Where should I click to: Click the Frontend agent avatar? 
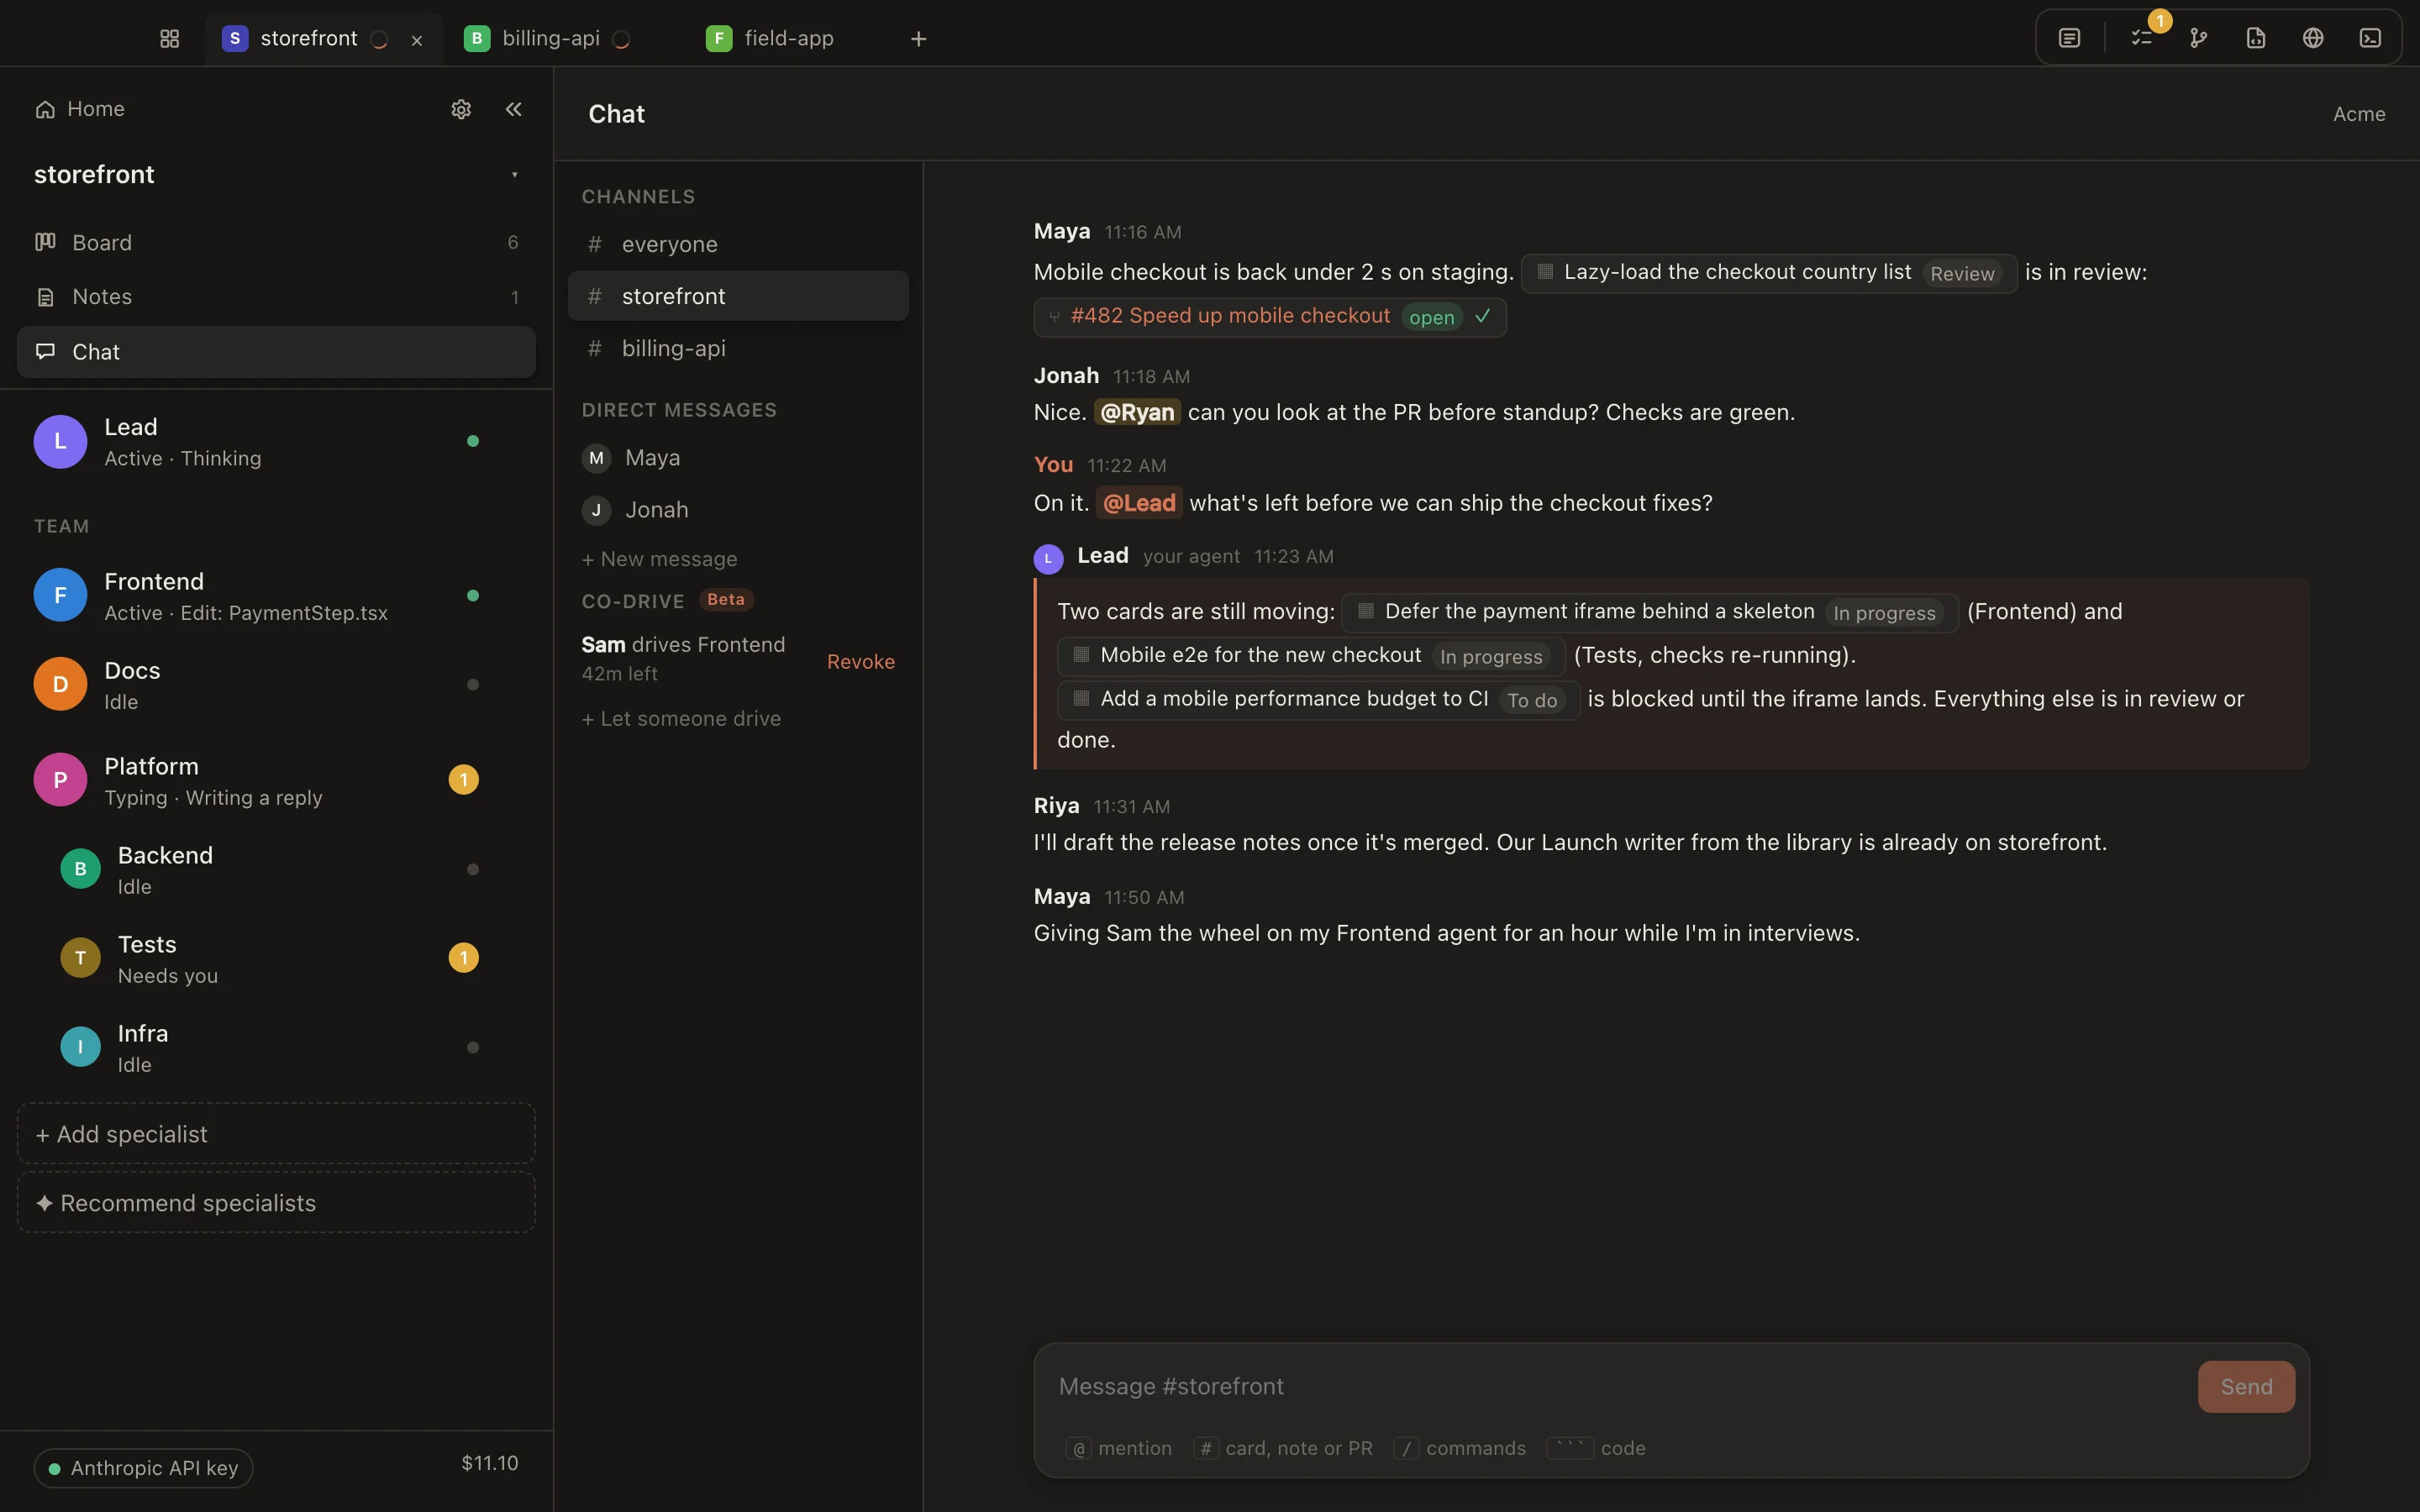(60, 595)
